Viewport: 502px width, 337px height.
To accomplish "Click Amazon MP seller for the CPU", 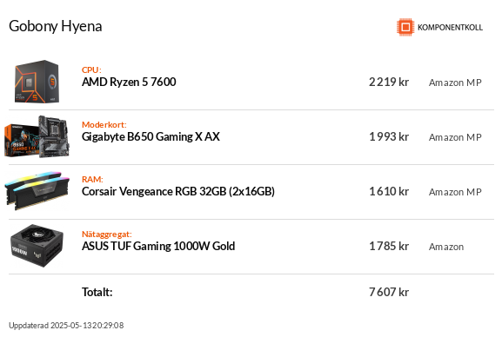I will pos(455,83).
